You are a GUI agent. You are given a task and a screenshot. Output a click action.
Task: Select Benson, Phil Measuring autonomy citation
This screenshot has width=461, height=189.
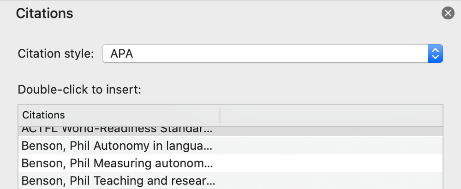click(x=117, y=163)
